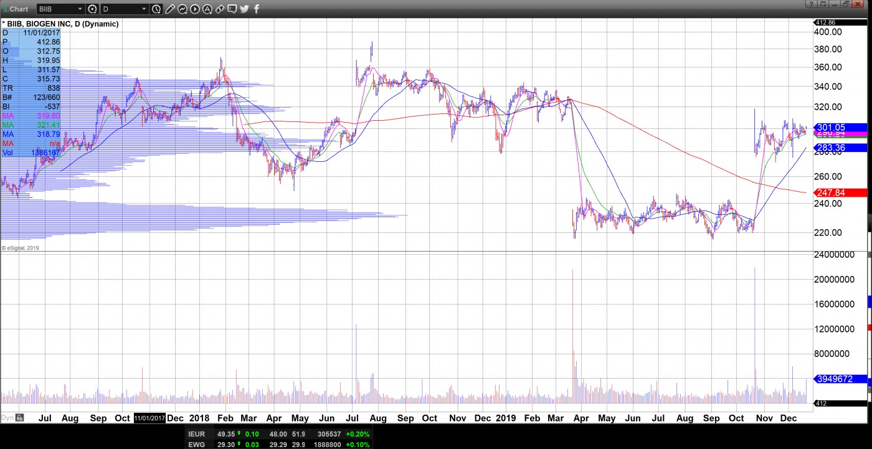
Task: Click the magenta MA 319.80 row
Action: click(x=31, y=116)
